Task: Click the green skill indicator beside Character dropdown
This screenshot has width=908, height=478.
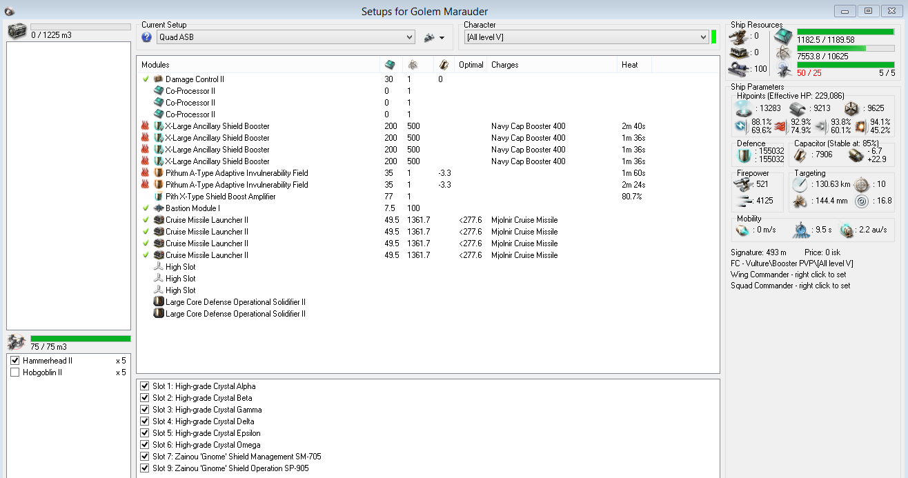Action: pos(713,37)
